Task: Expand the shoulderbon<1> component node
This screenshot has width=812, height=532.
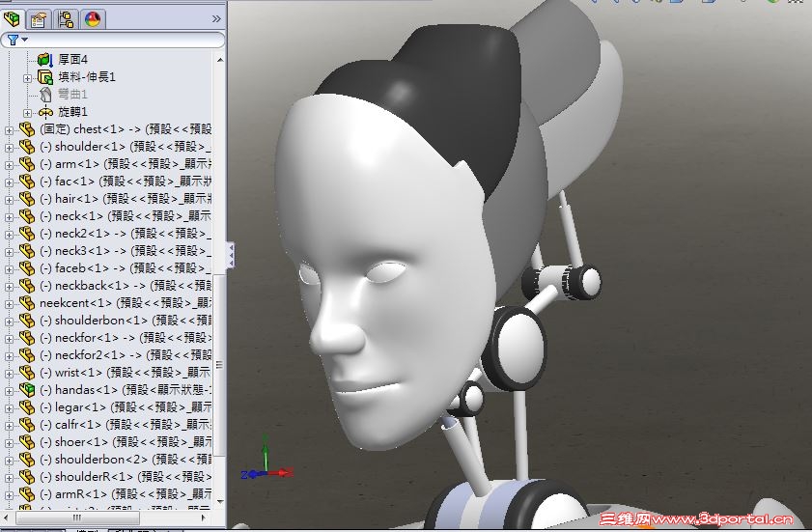Action: pyautogui.click(x=9, y=322)
